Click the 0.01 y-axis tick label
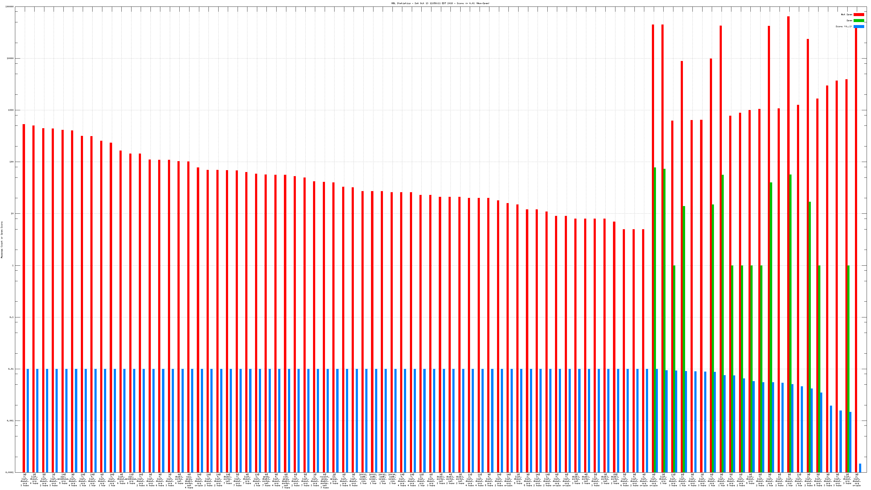The image size is (871, 490). (11, 369)
